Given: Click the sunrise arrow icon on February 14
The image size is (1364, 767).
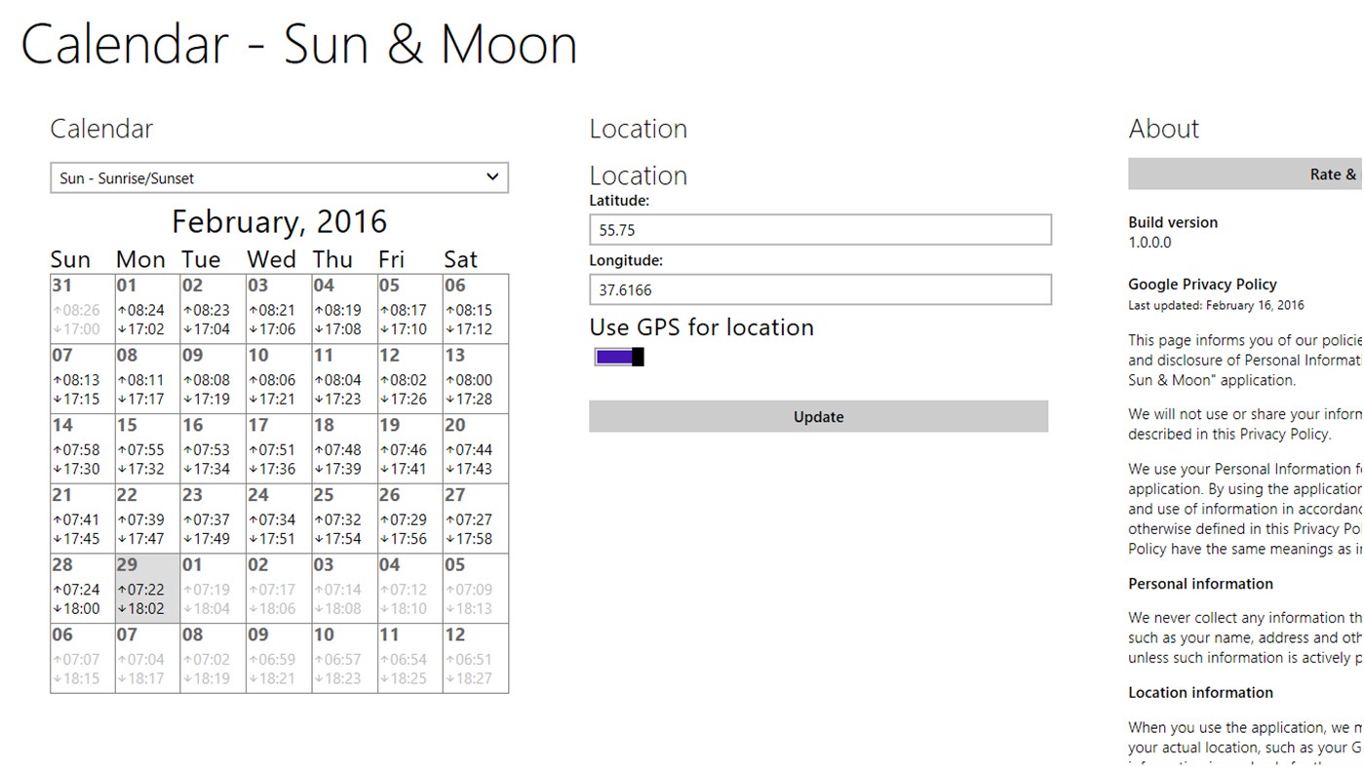Looking at the screenshot, I should coord(56,449).
